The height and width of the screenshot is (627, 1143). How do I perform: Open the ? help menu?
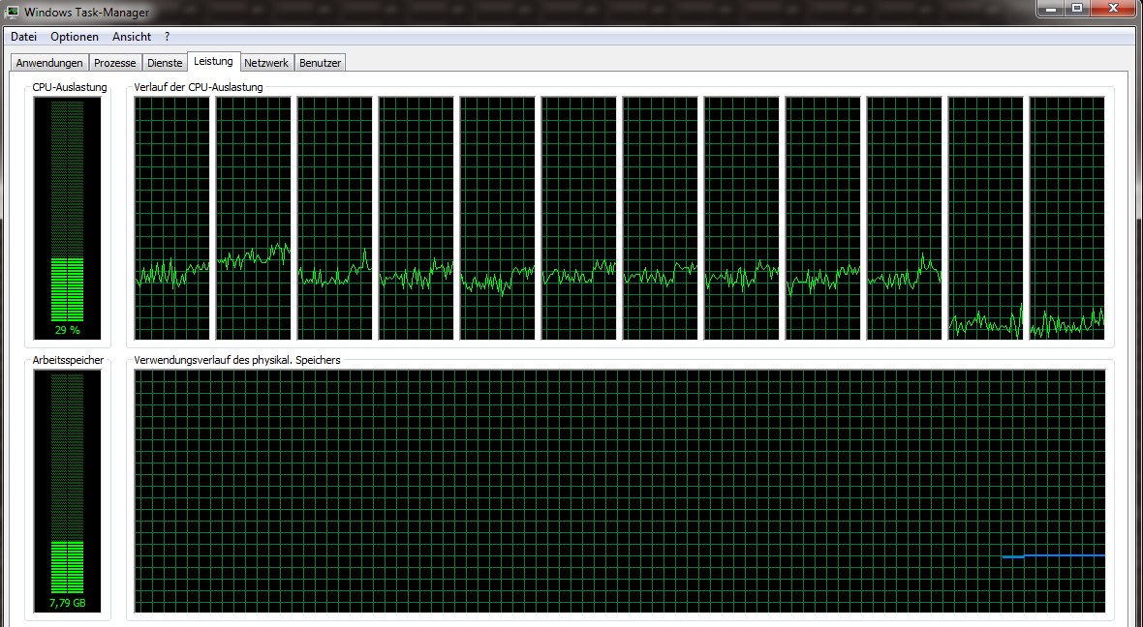167,37
